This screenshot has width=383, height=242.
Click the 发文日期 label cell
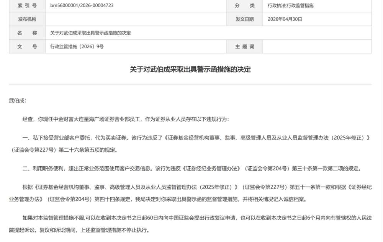(x=244, y=19)
